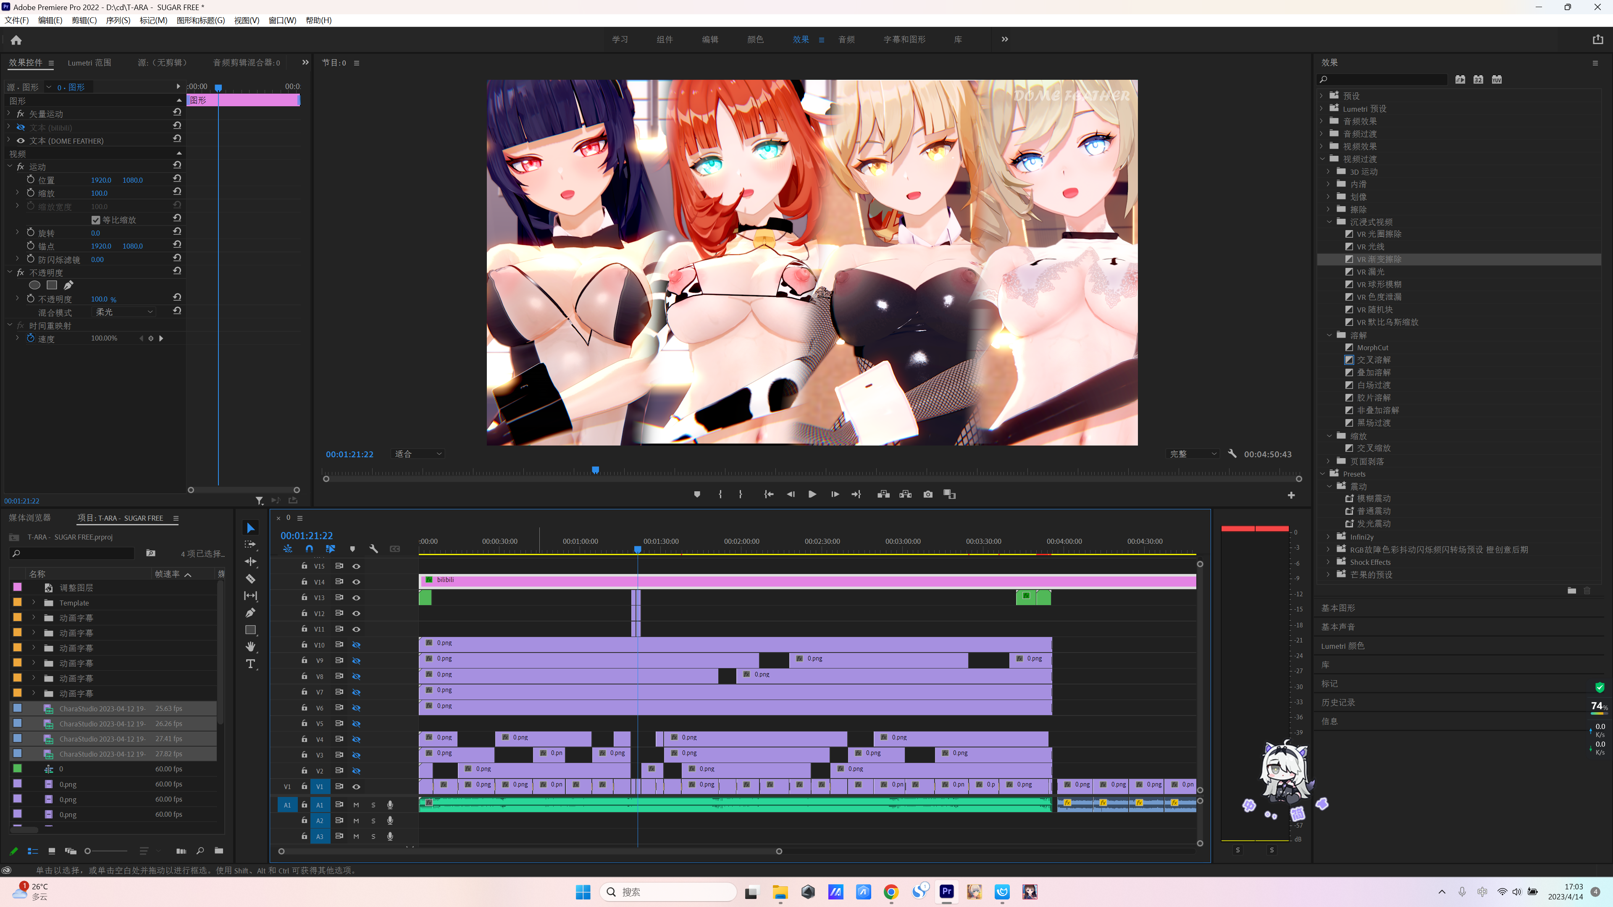Open the 序列(S) menu
Viewport: 1613px width, 907px height.
(x=118, y=20)
